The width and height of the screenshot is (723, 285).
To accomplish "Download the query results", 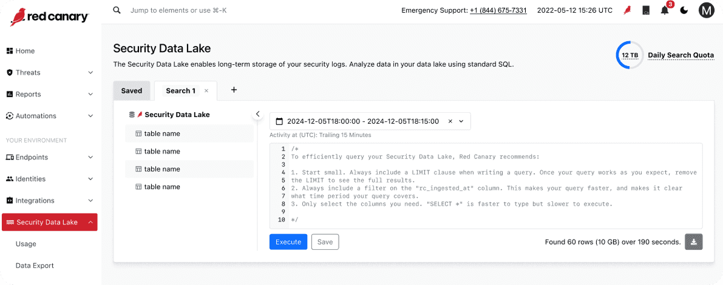I will [693, 242].
